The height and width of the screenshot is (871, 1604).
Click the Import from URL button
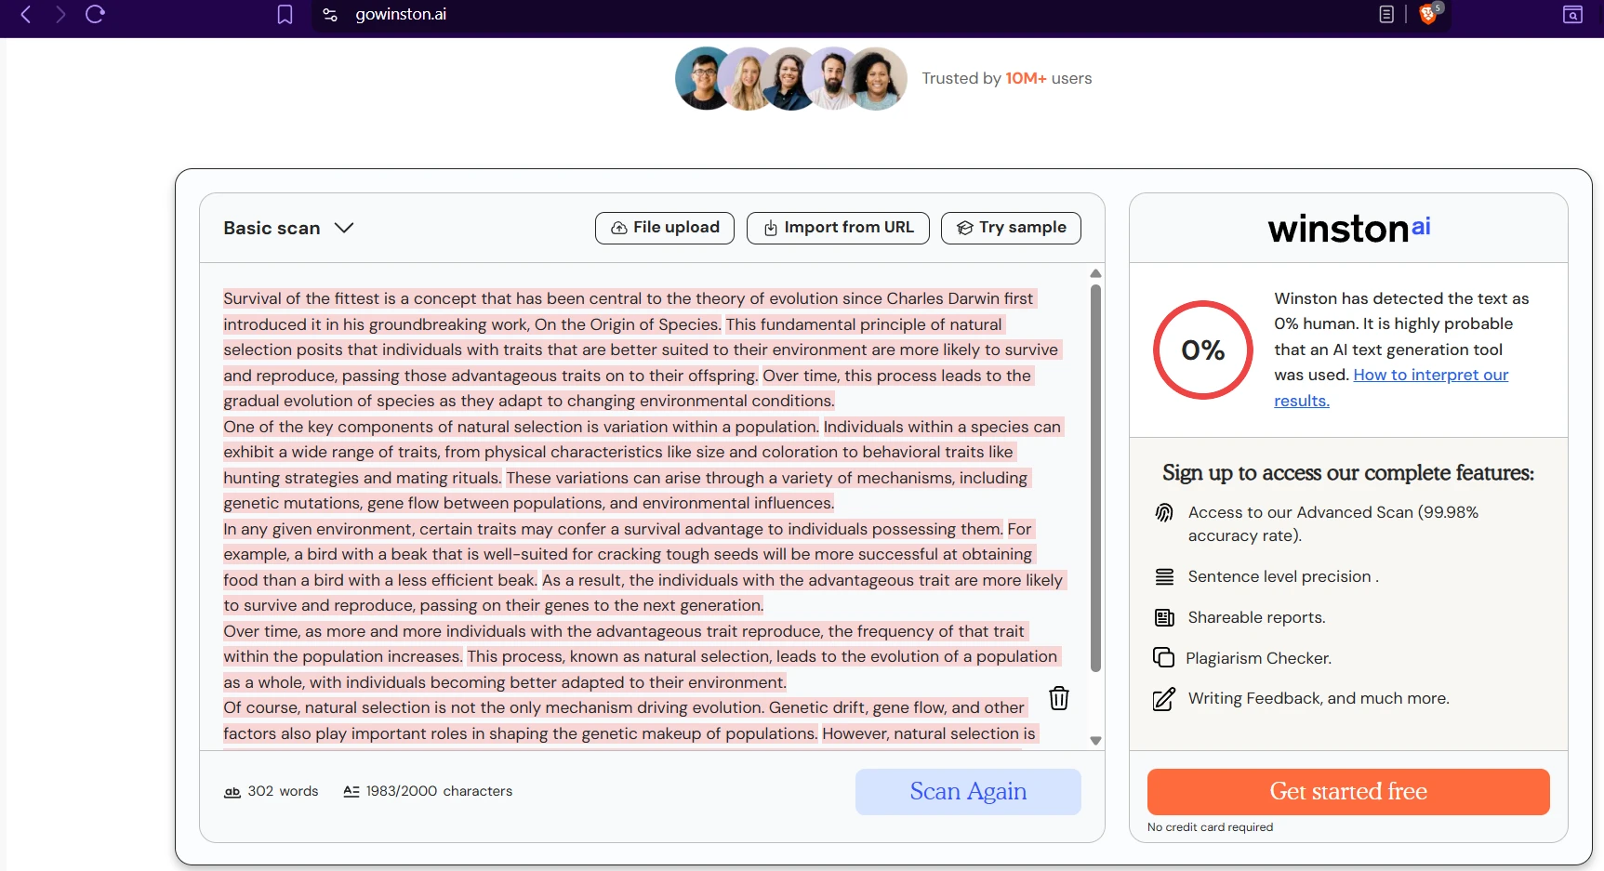coord(838,228)
